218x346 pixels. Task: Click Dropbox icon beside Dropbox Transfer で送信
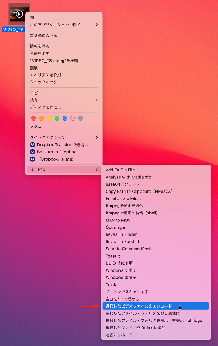pyautogui.click(x=33, y=145)
